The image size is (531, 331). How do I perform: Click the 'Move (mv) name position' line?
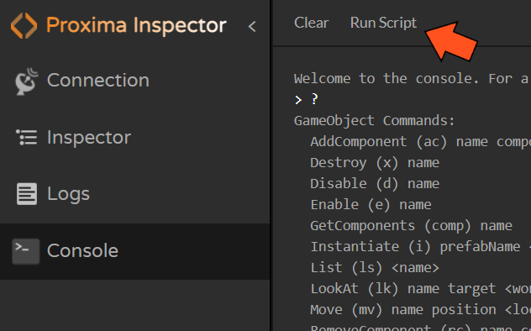point(421,309)
